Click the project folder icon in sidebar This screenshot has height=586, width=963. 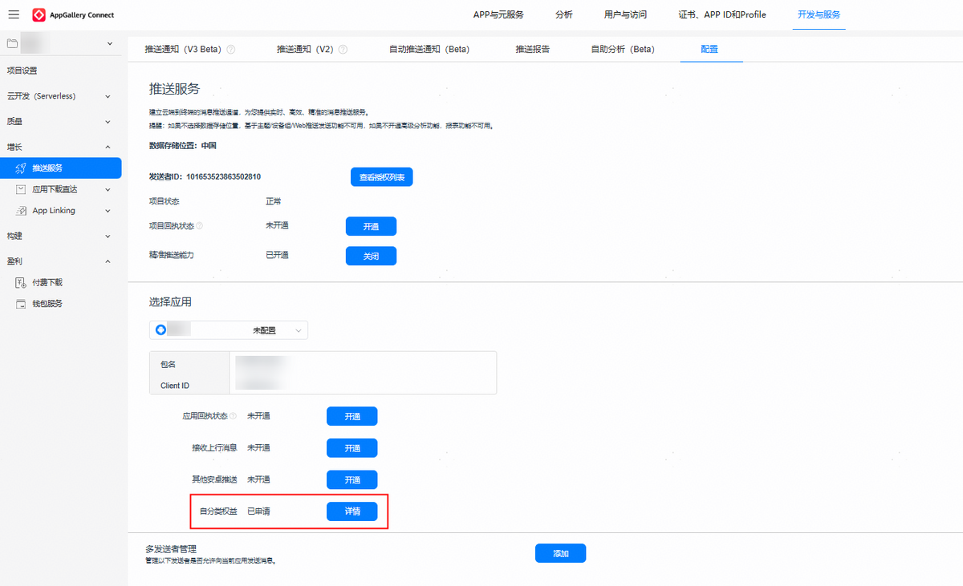click(x=12, y=43)
